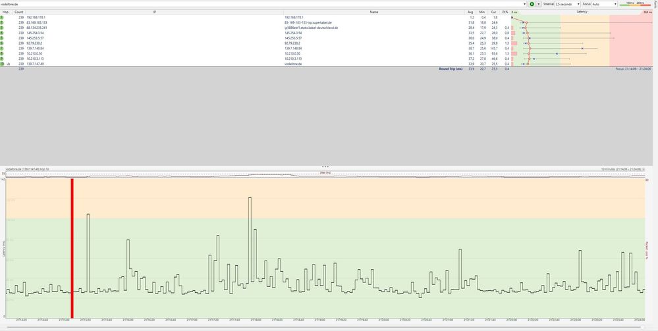Click the vodafone.de (139.7.147.49) hop 10 graph title
This screenshot has width=658, height=331.
click(x=27, y=169)
